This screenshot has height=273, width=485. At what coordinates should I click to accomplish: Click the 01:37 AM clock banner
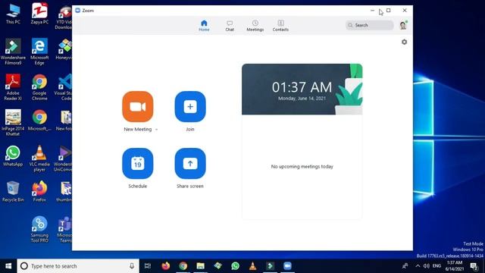pyautogui.click(x=302, y=89)
